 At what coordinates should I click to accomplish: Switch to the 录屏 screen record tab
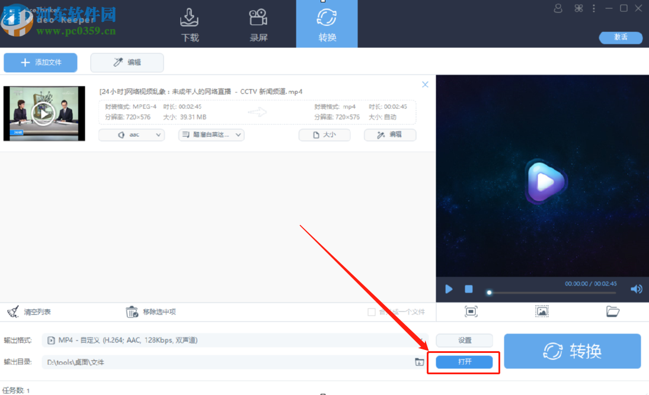(258, 25)
